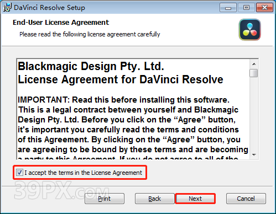
Task: Click the license scrollbar up arrow
Action: coord(254,64)
